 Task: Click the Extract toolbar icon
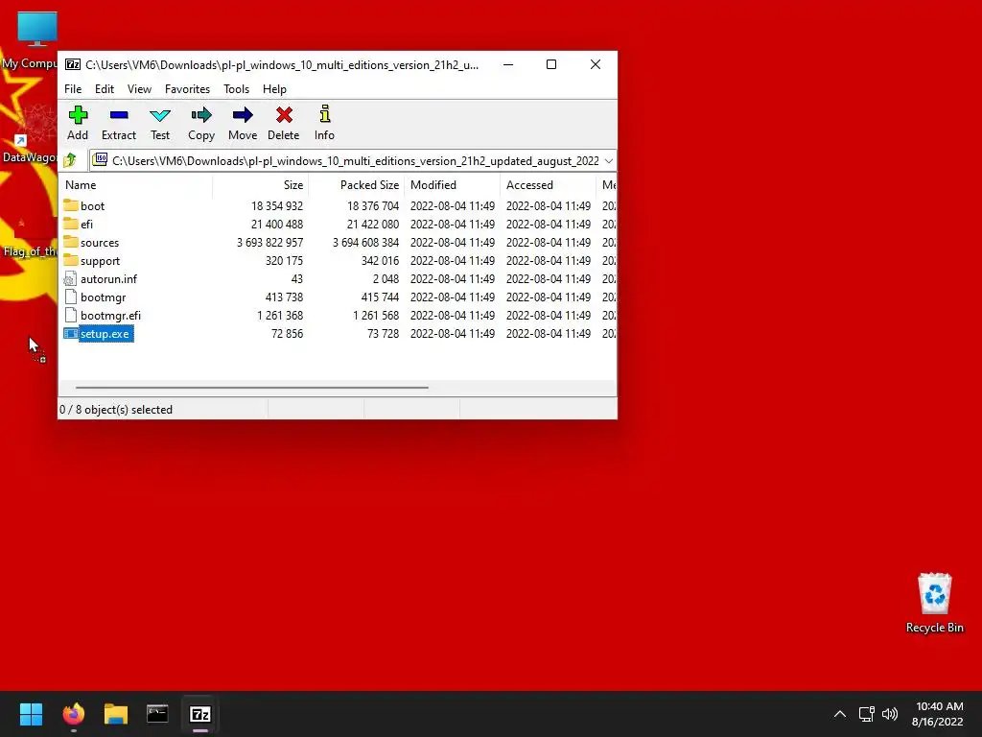pos(119,115)
